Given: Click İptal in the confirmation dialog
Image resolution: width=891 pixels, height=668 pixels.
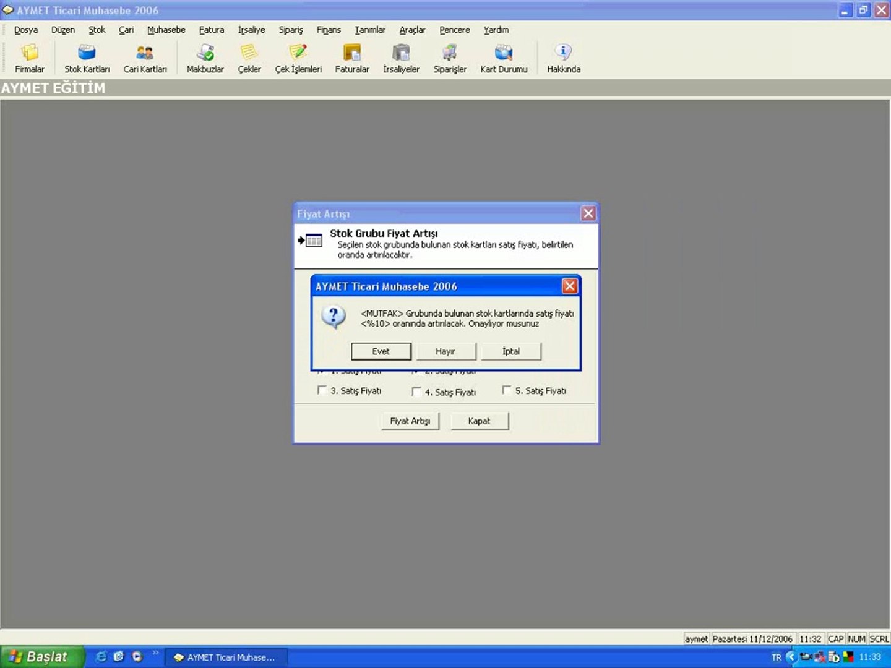Looking at the screenshot, I should coord(511,351).
